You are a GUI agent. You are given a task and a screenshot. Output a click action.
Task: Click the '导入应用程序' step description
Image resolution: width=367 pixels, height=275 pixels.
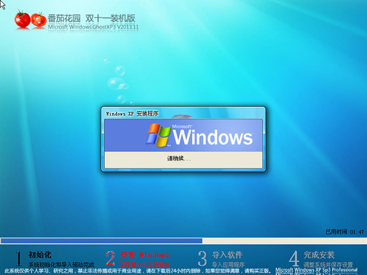point(228,265)
